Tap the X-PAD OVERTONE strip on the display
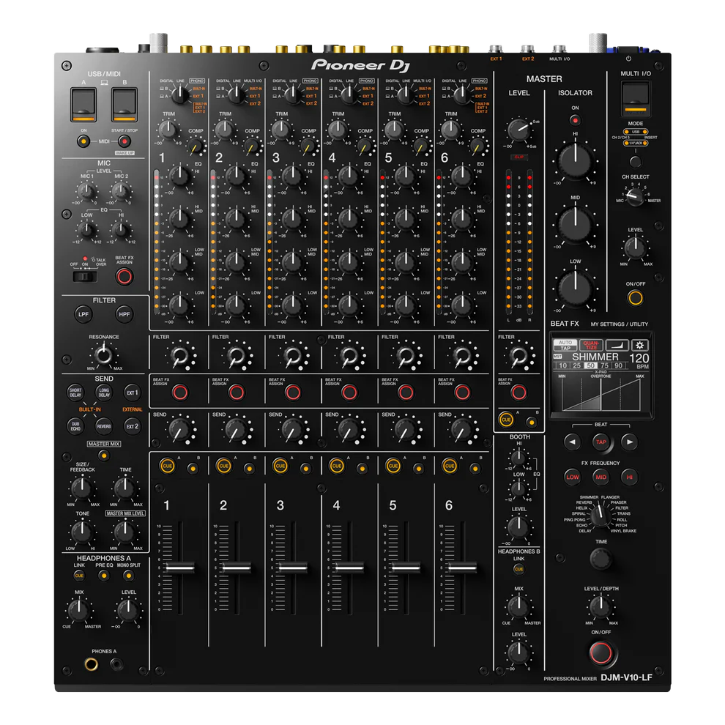 [x=601, y=393]
